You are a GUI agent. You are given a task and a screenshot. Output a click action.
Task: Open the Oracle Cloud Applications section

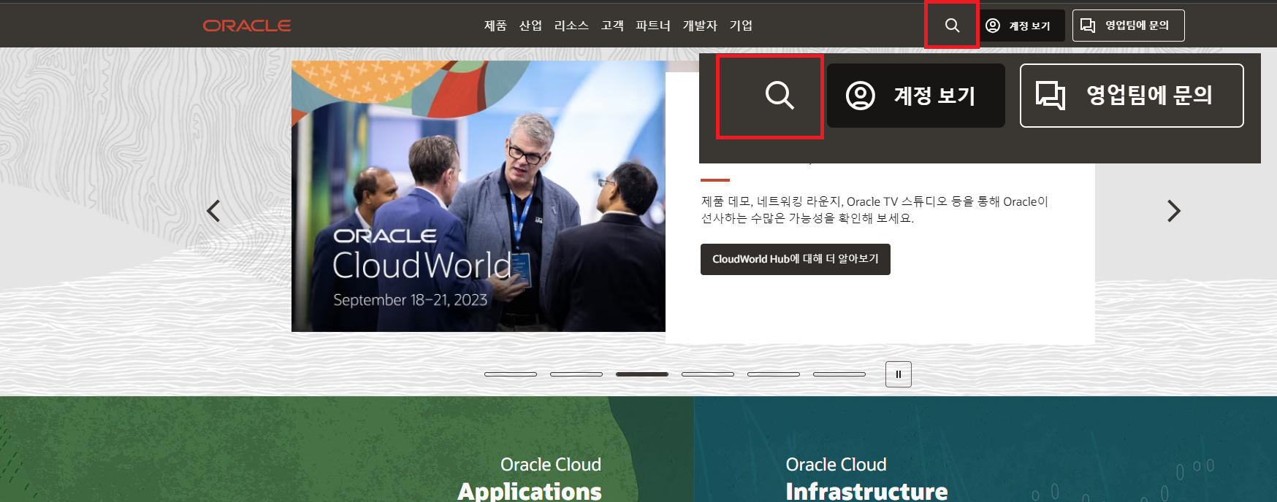(x=529, y=479)
